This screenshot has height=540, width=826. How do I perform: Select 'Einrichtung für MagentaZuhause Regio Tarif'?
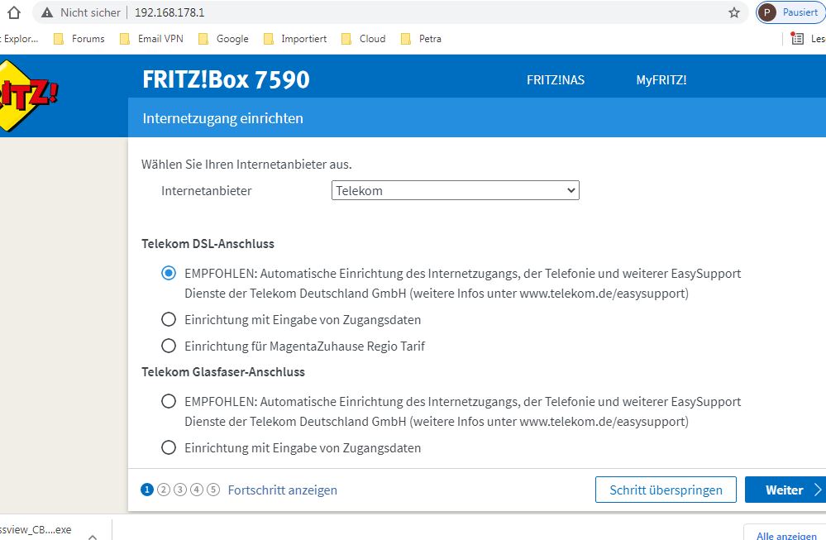tap(169, 346)
